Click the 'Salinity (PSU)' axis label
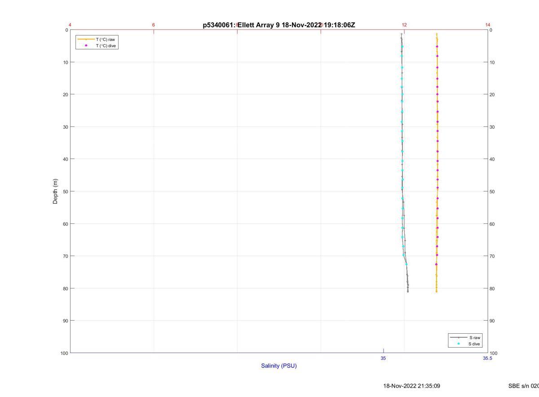539x397 pixels. [279, 366]
